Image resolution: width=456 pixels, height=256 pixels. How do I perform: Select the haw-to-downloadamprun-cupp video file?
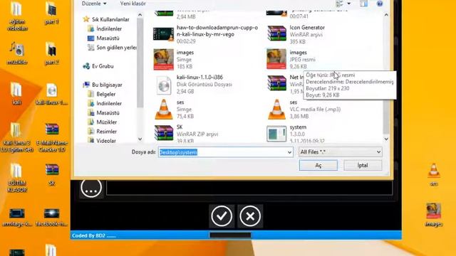tap(206, 34)
